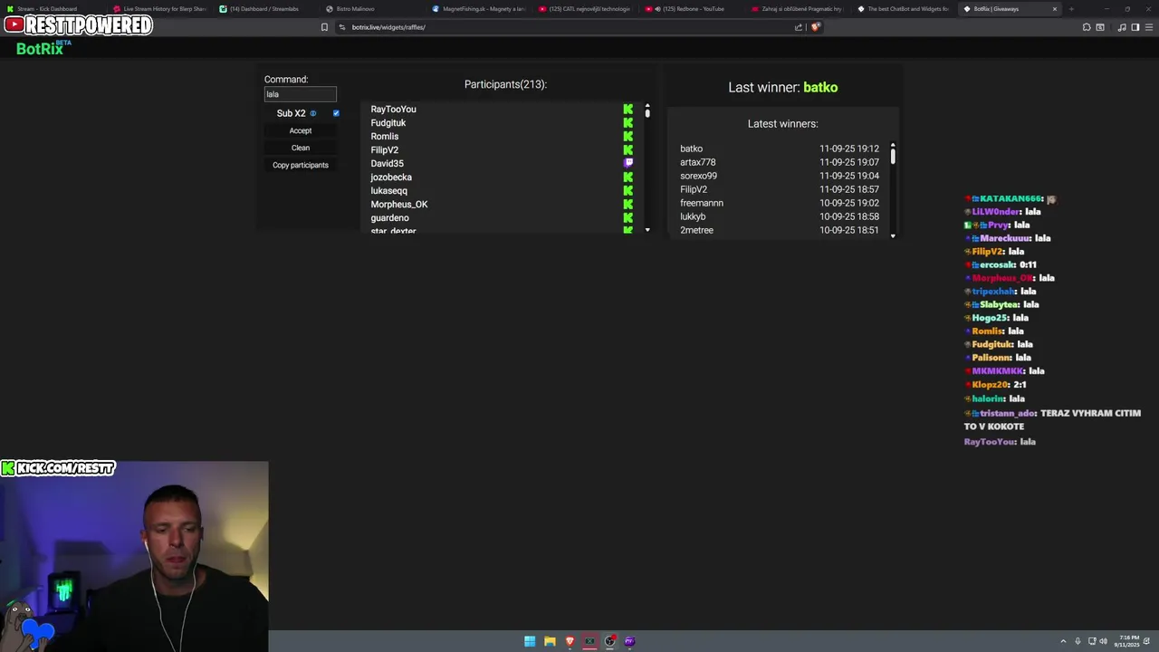Screen dimensions: 1159x652
Task: Click chat username KATAKAN666
Action: [x=1011, y=198]
